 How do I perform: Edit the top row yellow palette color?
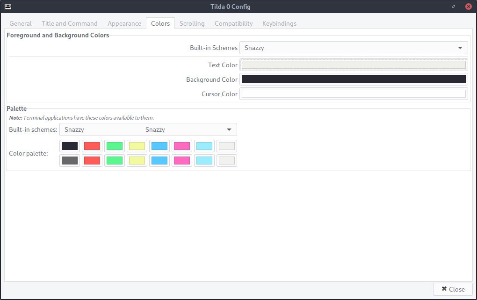[x=137, y=146]
